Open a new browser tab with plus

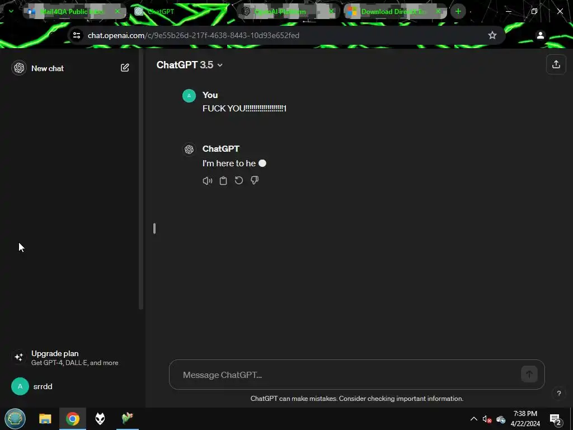point(458,11)
